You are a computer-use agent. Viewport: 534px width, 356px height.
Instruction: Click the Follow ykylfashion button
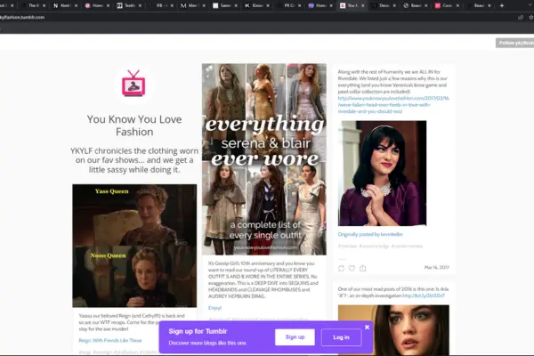pos(515,43)
